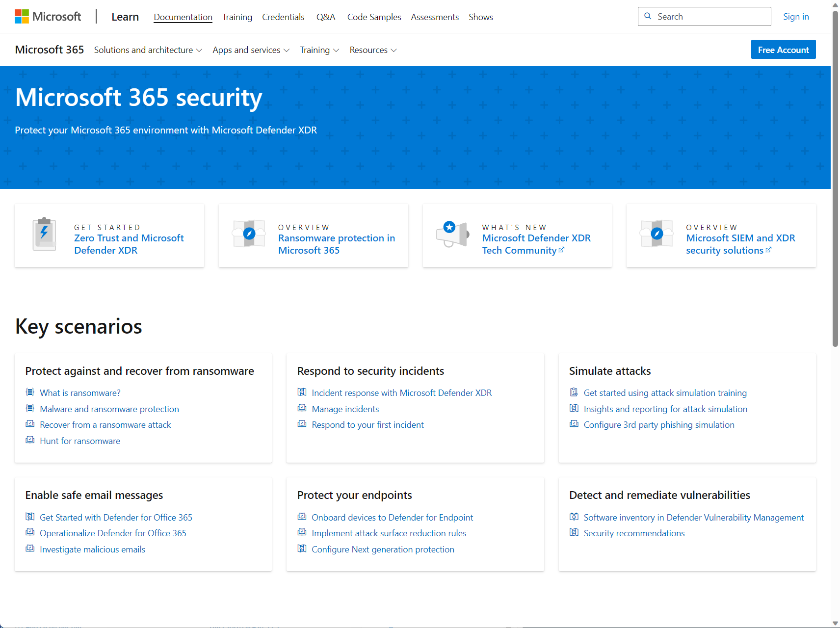The image size is (840, 628).
Task: Click icon beside Software inventory link
Action: coord(574,517)
